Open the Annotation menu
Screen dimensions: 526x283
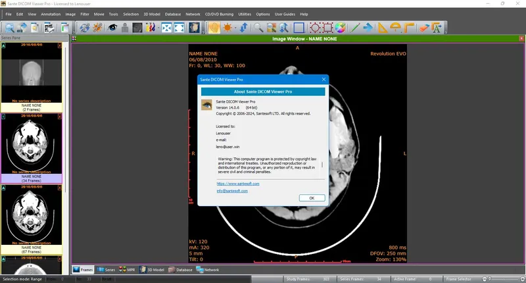(x=50, y=14)
